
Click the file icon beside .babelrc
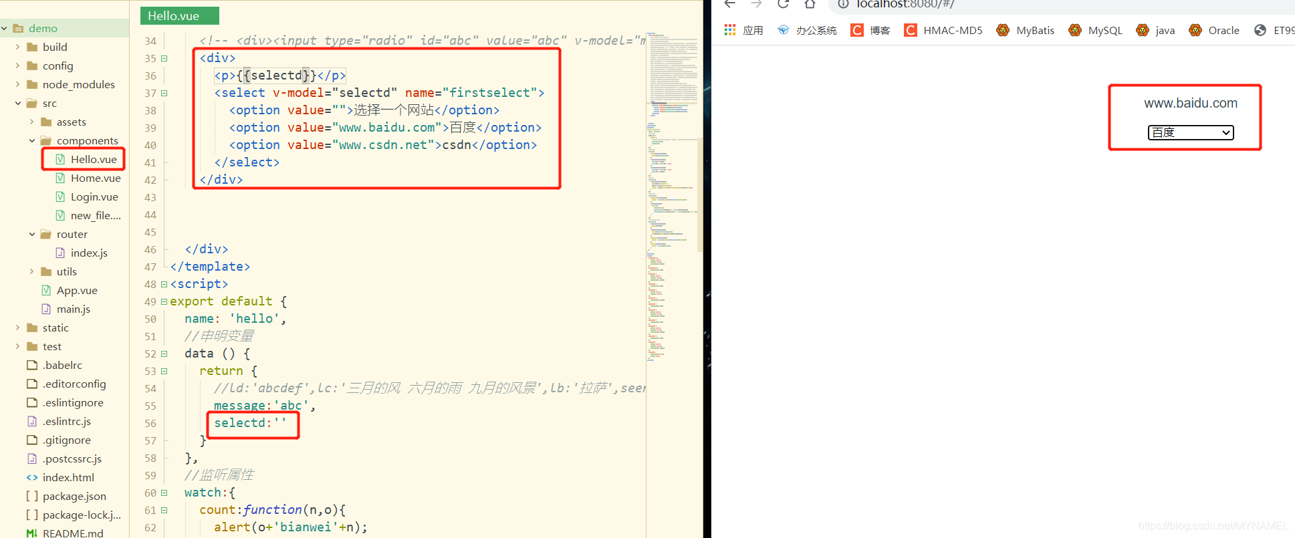[32, 365]
